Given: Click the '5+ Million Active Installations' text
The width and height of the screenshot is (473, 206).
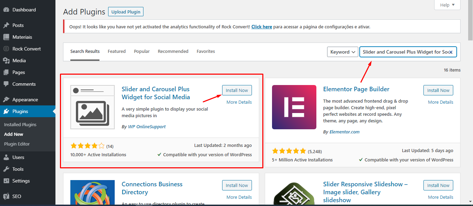Looking at the screenshot, I should 302,160.
